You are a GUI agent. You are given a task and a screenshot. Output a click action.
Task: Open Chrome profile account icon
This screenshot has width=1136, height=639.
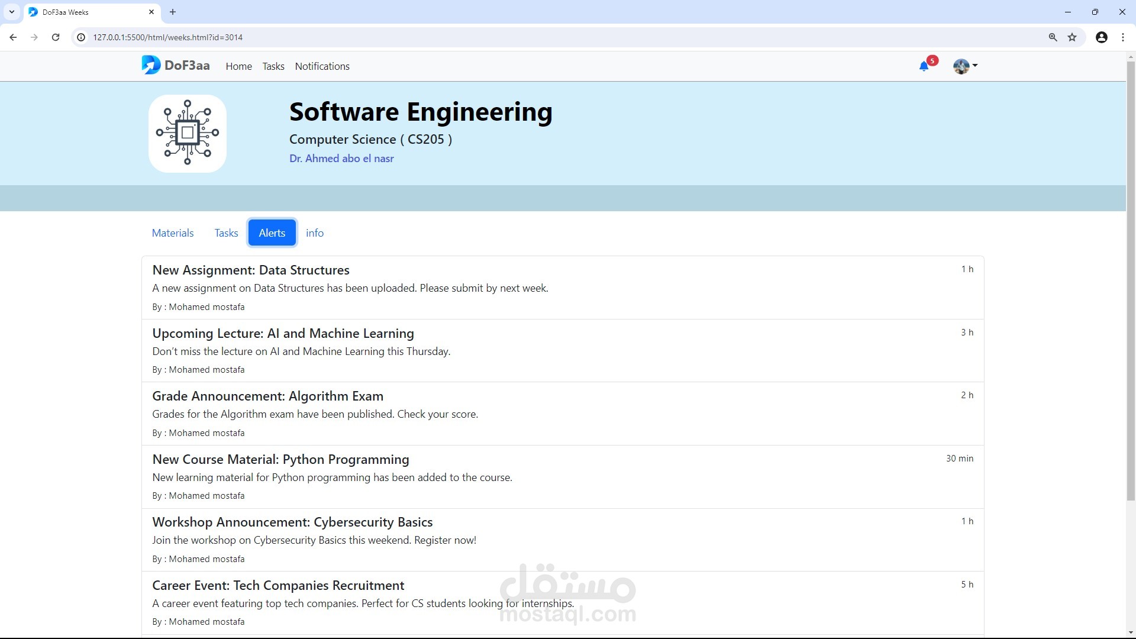coord(1101,37)
